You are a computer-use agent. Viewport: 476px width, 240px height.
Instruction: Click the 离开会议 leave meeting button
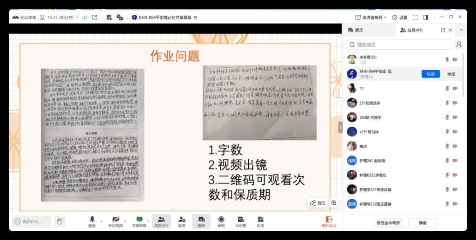(x=329, y=221)
